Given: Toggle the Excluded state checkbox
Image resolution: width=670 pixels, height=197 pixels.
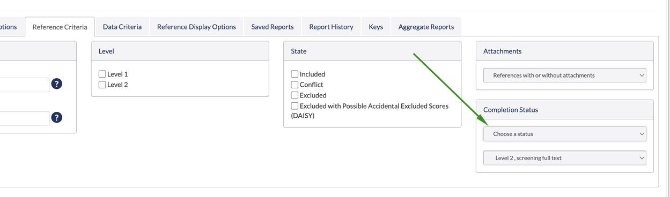Looking at the screenshot, I should pos(294,95).
